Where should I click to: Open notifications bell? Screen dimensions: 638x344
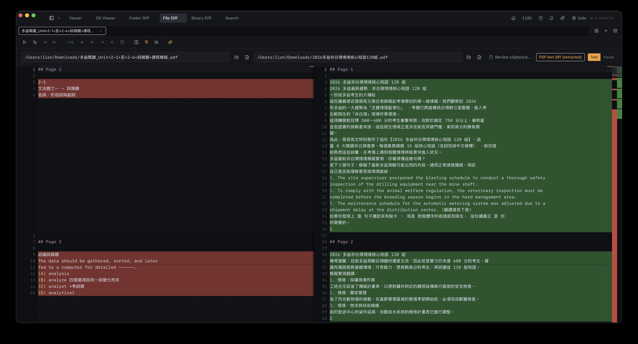551,18
